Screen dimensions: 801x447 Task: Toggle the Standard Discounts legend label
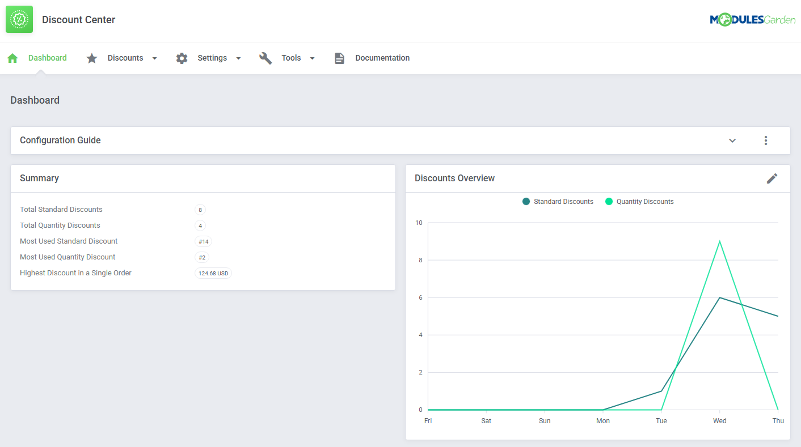tap(563, 202)
